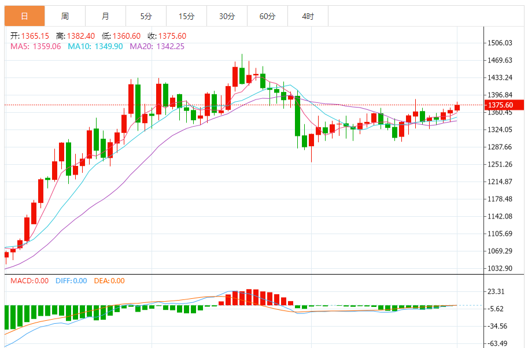528x348 pixels.
Task: Click the DEA: 0.00 indicator label
Action: click(x=109, y=281)
